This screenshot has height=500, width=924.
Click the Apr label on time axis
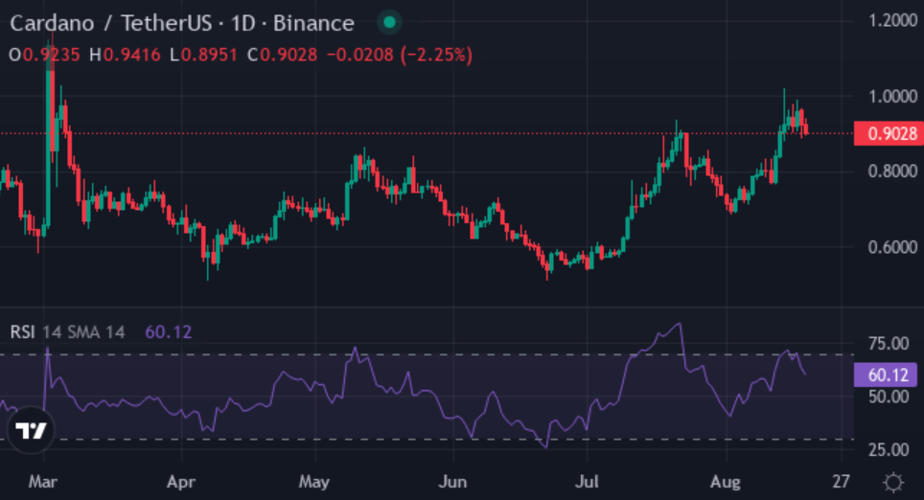coord(181,482)
